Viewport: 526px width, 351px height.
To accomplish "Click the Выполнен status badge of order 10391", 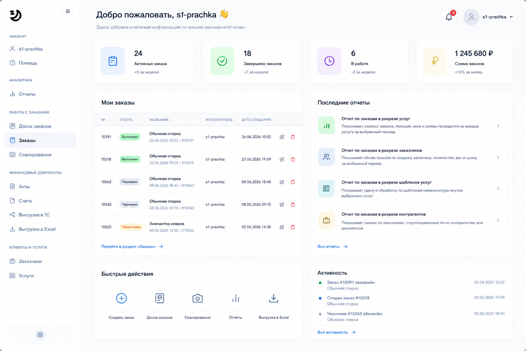I will coord(130,137).
